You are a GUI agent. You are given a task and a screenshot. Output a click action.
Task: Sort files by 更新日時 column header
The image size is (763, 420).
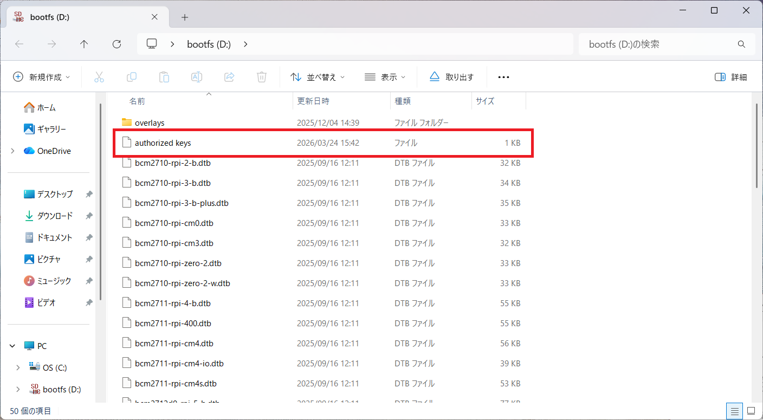click(313, 101)
